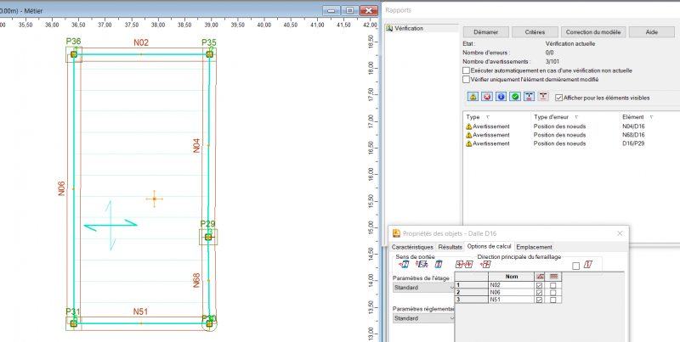Select beam label N06 in the drawing
The height and width of the screenshot is (342, 680).
point(61,188)
